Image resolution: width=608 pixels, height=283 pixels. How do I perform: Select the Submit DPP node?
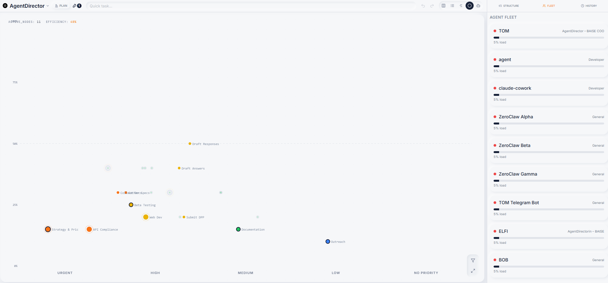(x=184, y=217)
